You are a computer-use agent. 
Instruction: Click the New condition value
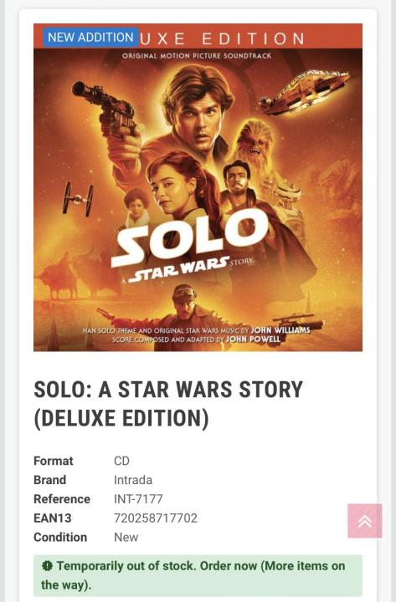pos(126,537)
